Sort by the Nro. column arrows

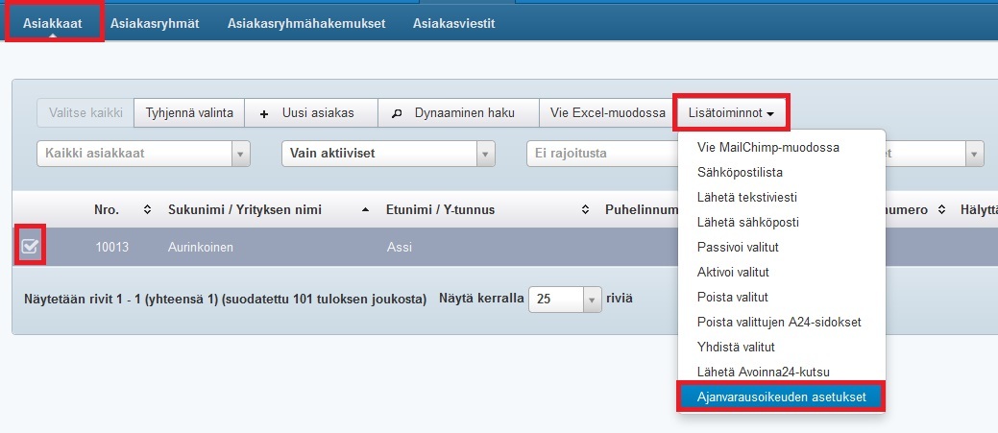(147, 209)
